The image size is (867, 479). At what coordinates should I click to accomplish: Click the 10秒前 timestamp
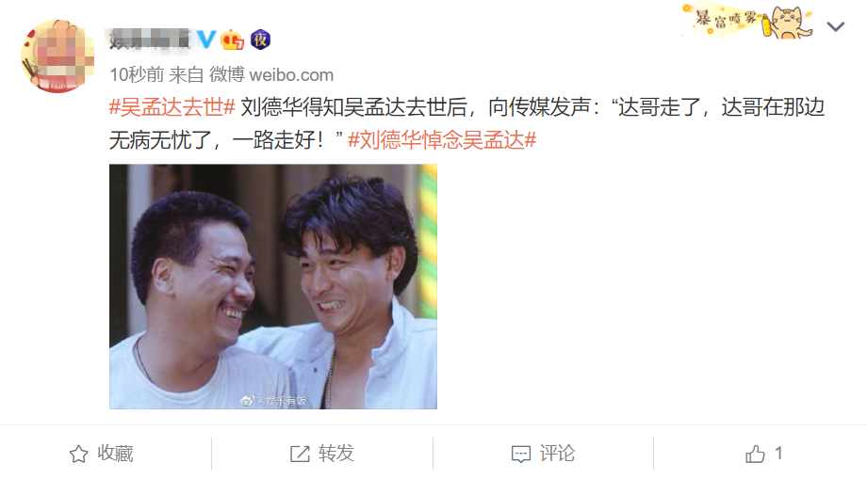pyautogui.click(x=137, y=75)
